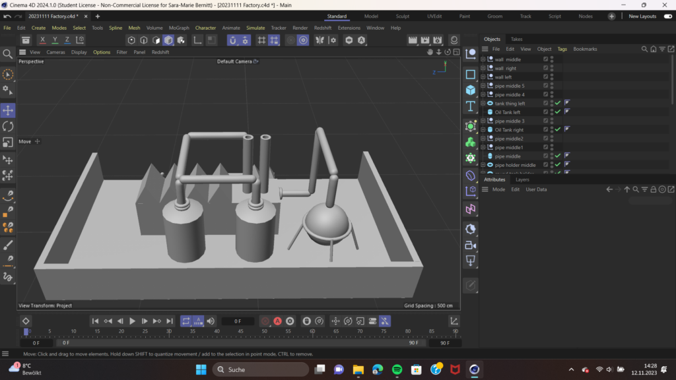Click the Cube primitive icon
The height and width of the screenshot is (380, 676).
[471, 90]
